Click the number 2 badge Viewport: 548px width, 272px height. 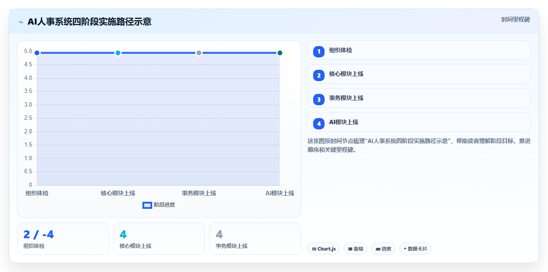pos(319,75)
